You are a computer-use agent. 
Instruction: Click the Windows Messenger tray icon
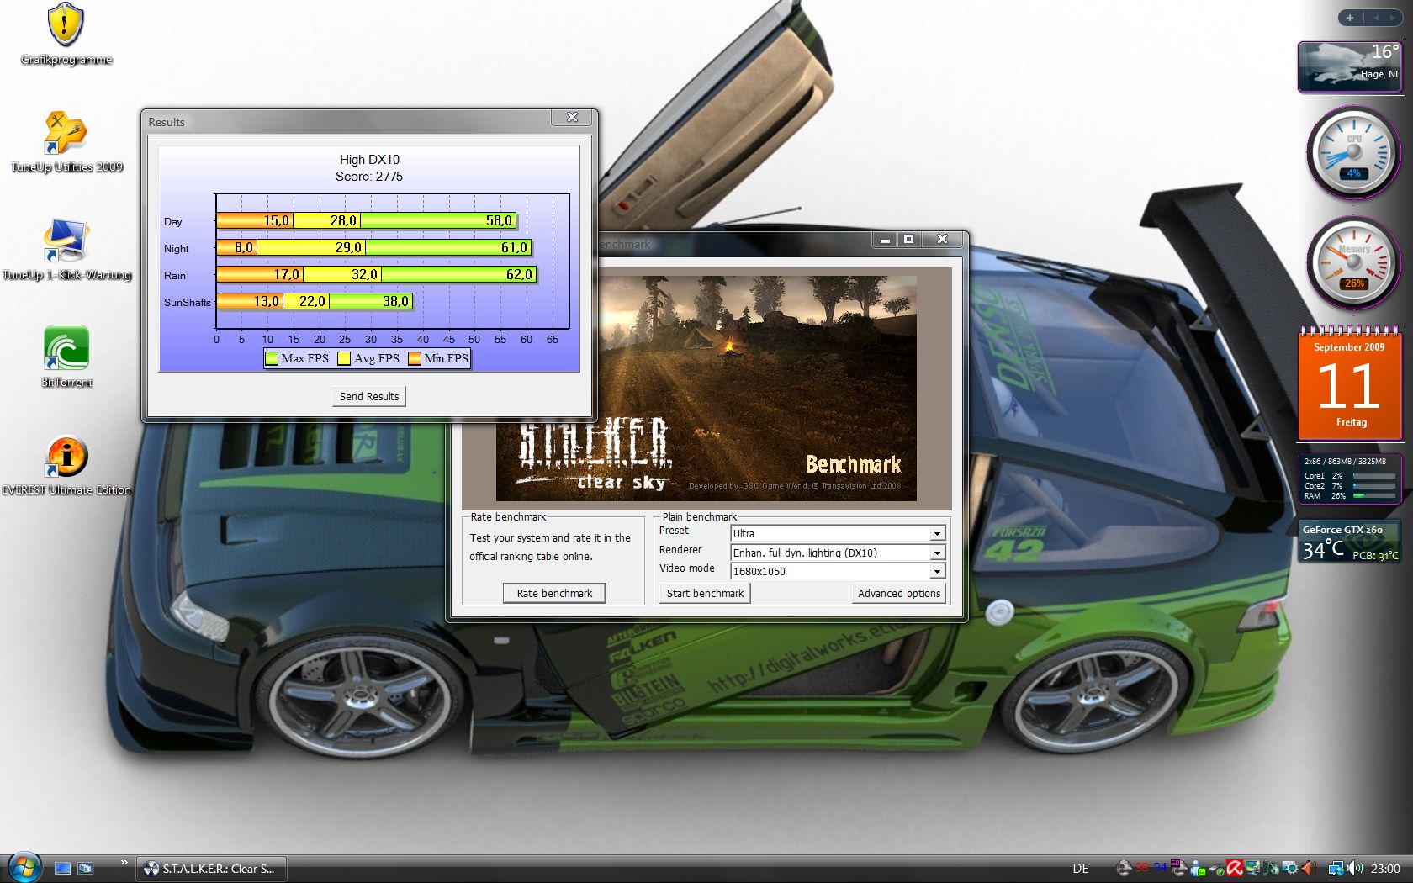pyautogui.click(x=1198, y=870)
